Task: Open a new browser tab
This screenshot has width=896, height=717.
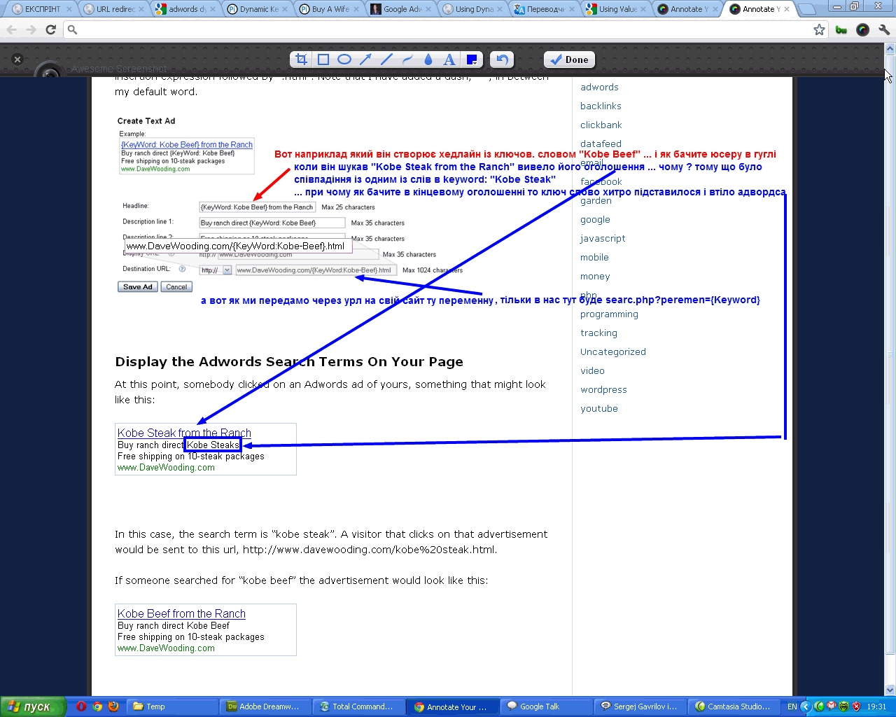Action: pyautogui.click(x=806, y=9)
